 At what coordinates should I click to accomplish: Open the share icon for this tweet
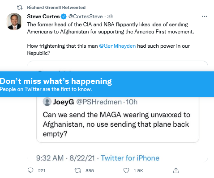point(176,170)
